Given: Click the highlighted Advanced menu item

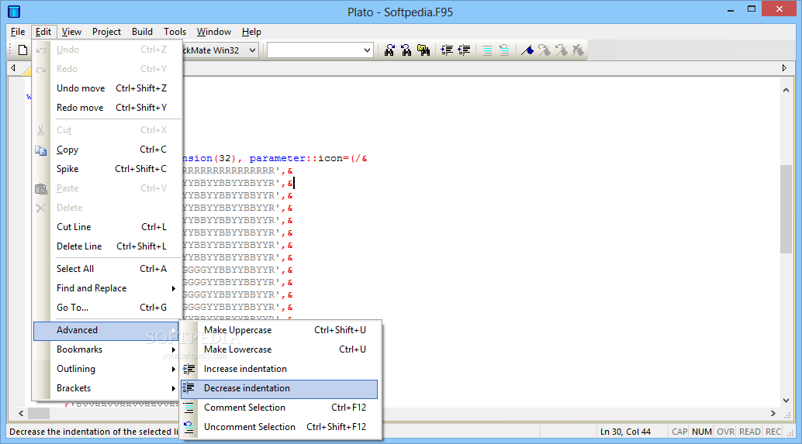Looking at the screenshot, I should [106, 331].
